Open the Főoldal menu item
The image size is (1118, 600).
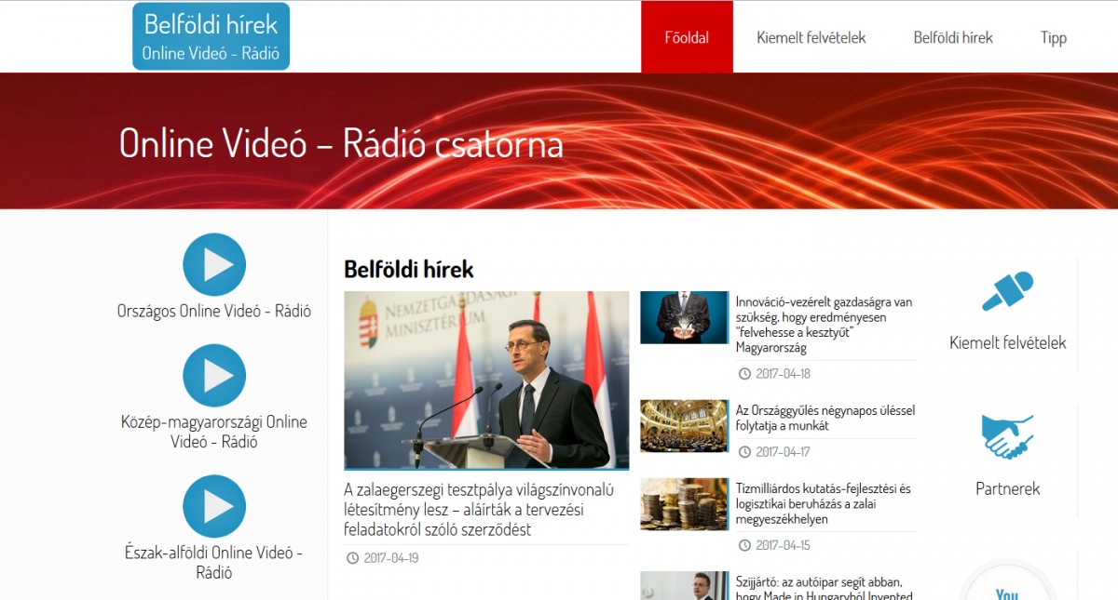coord(687,37)
